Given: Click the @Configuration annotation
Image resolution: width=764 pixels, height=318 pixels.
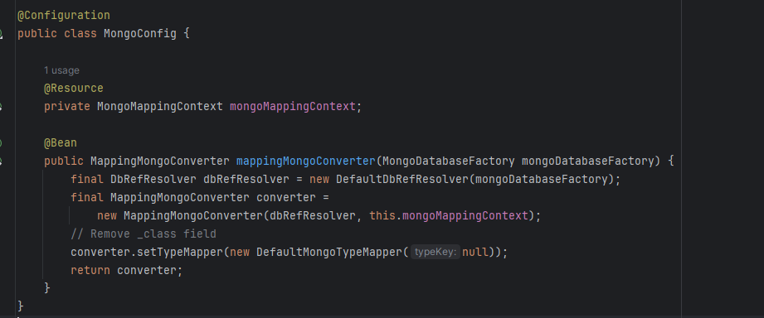Looking at the screenshot, I should pos(64,16).
